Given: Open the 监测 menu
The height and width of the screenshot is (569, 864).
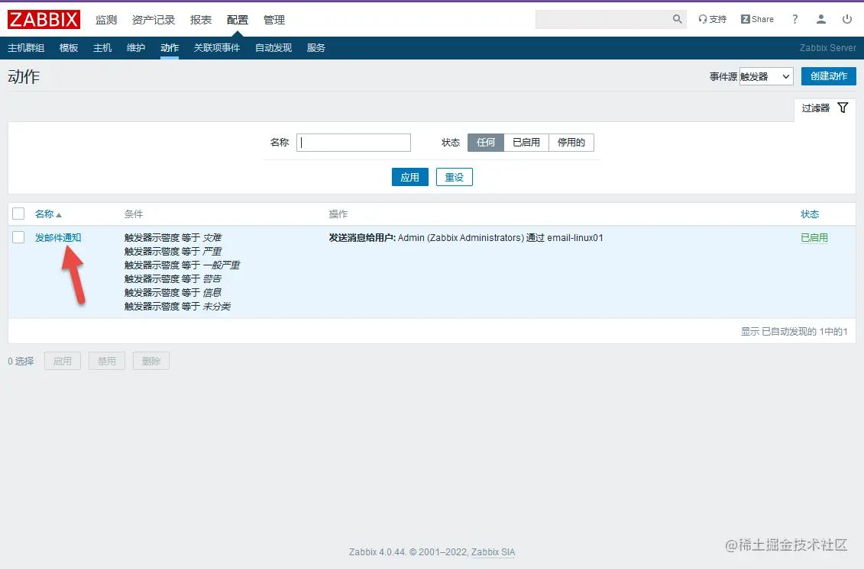Looking at the screenshot, I should 105,20.
